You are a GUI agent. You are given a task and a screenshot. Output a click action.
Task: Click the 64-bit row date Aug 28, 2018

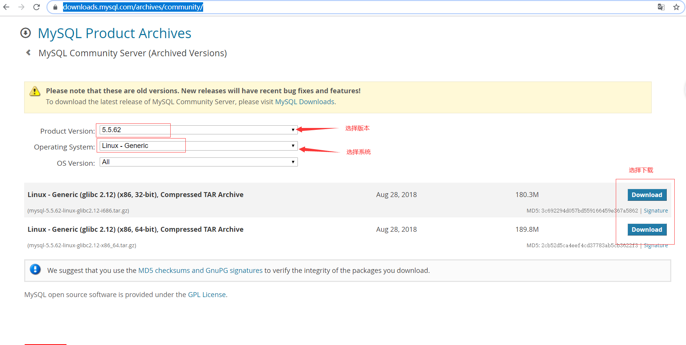[396, 229]
